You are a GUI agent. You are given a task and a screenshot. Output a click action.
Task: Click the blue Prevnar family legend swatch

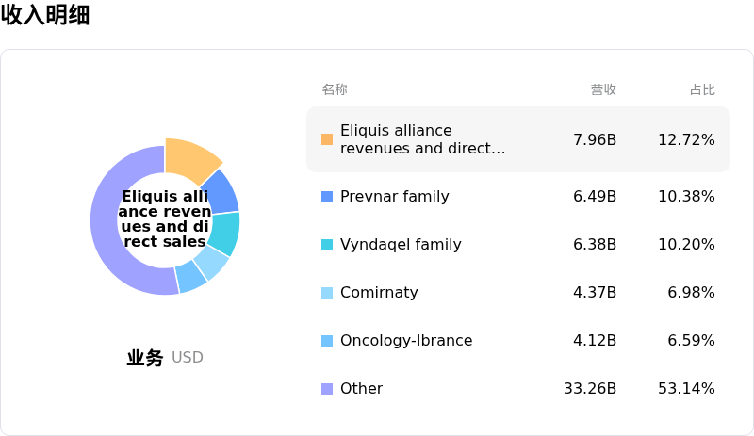327,197
